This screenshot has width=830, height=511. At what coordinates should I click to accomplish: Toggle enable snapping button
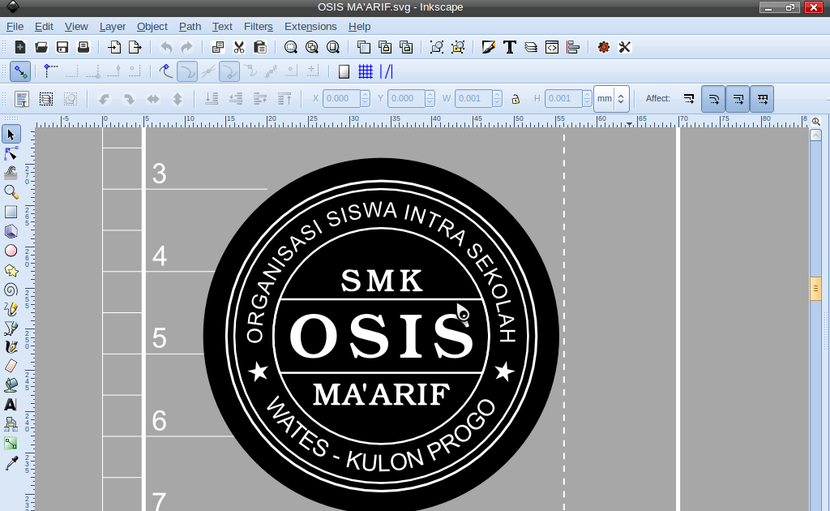20,71
